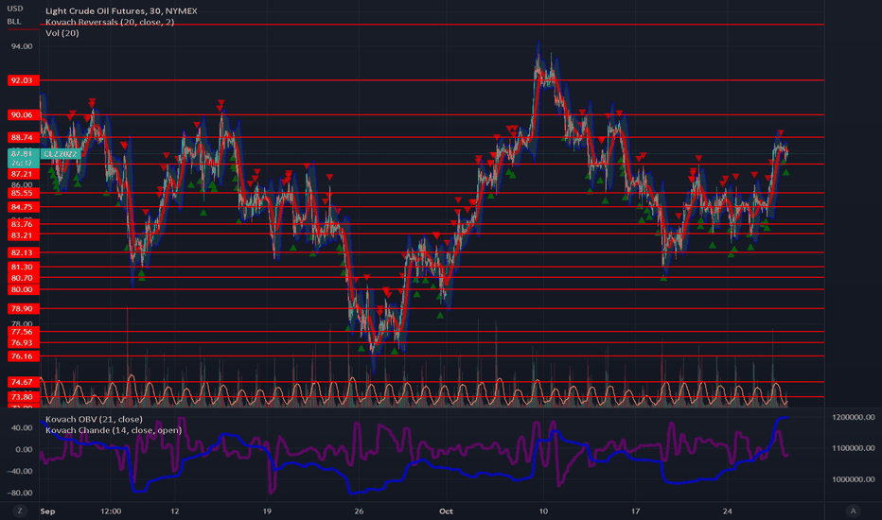Click the 76.16 price level label
Screen dimensions: 882x520
[23, 355]
